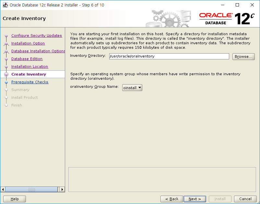Click the Summary step label
Image resolution: width=260 pixels, height=204 pixels.
20,90
